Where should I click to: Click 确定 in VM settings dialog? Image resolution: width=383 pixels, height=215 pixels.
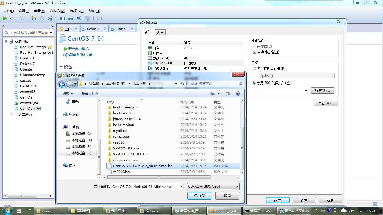(278, 200)
